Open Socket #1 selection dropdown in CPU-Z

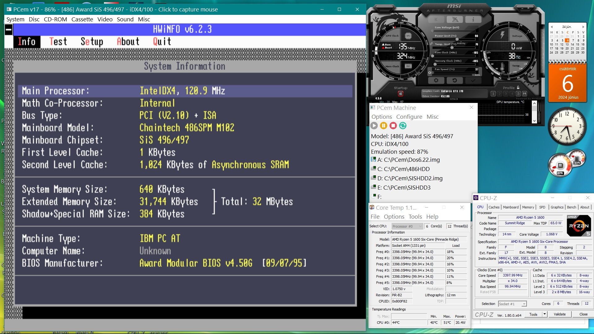tap(512, 304)
